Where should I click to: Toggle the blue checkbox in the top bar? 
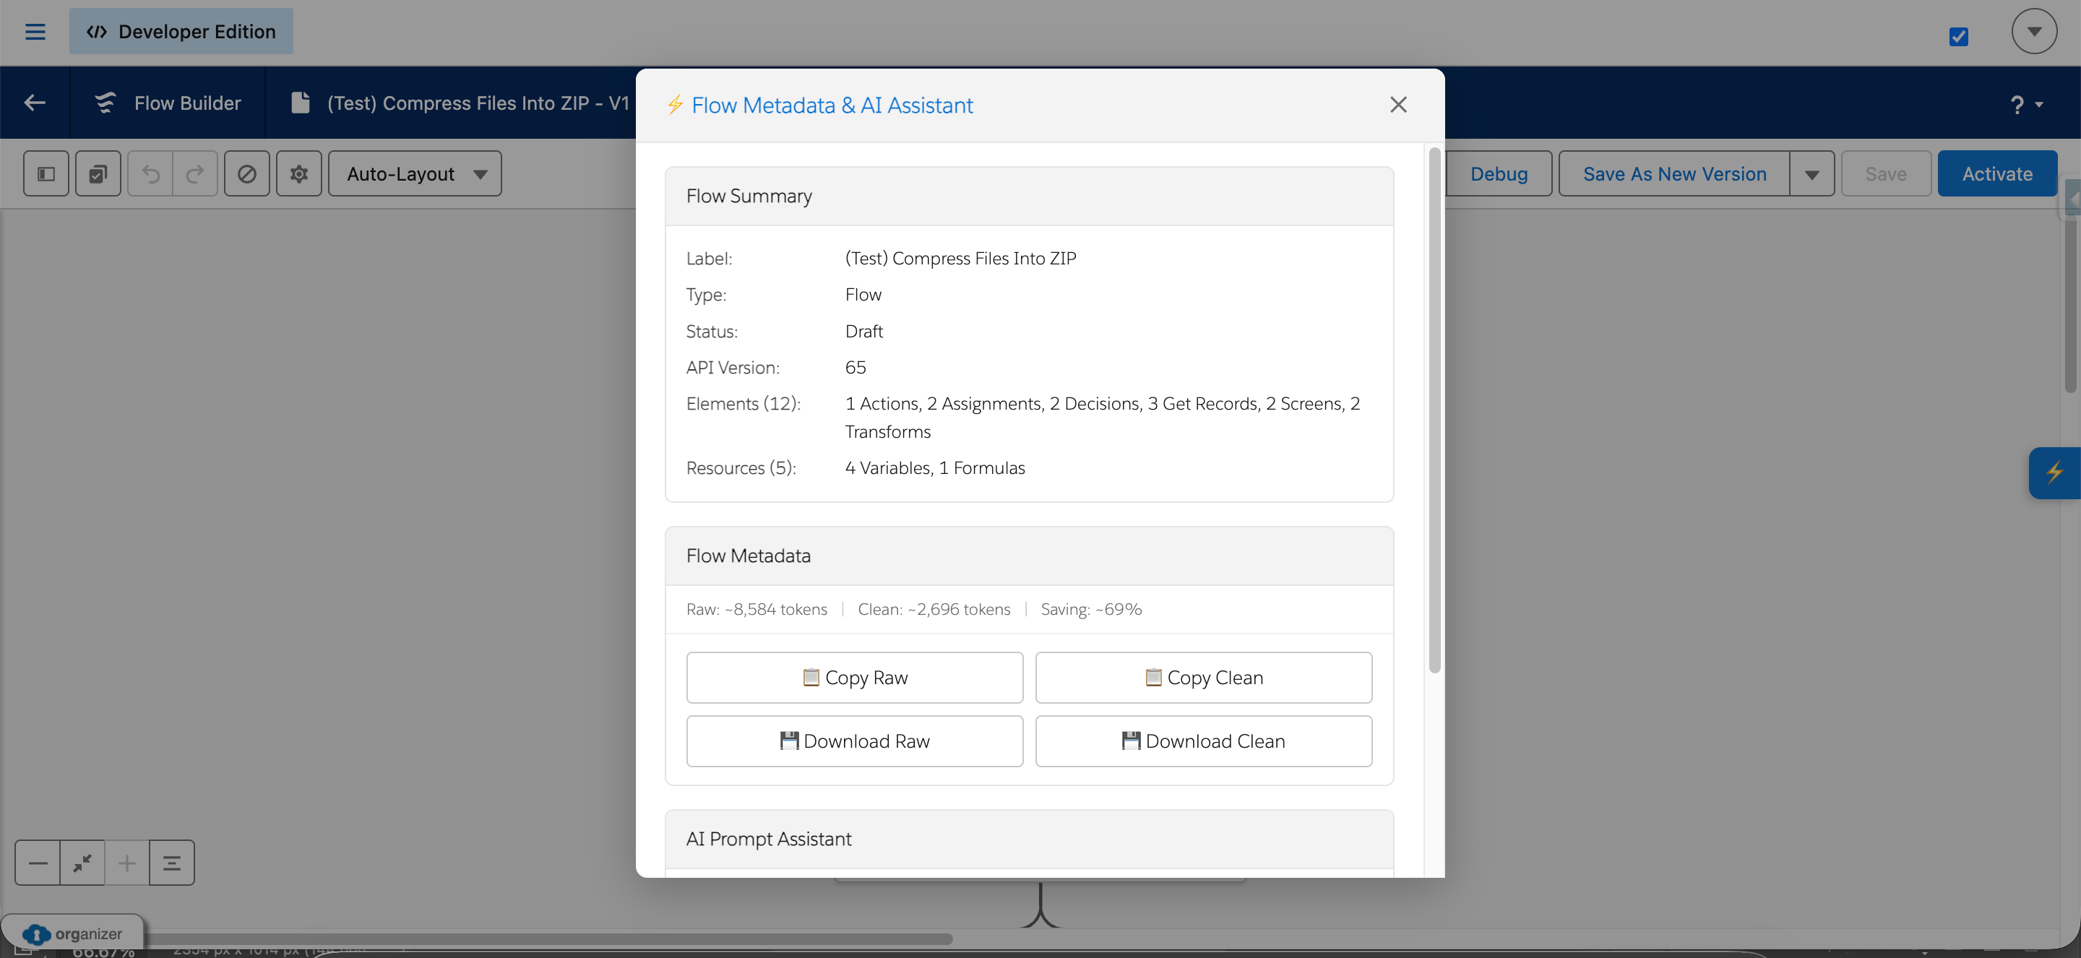(1957, 36)
